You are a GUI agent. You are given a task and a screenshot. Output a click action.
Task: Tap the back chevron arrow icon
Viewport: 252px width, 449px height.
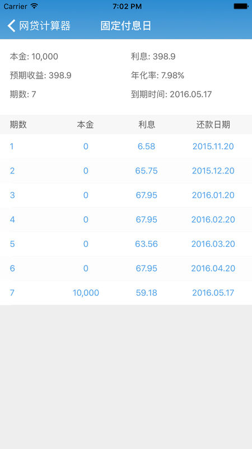click(11, 26)
